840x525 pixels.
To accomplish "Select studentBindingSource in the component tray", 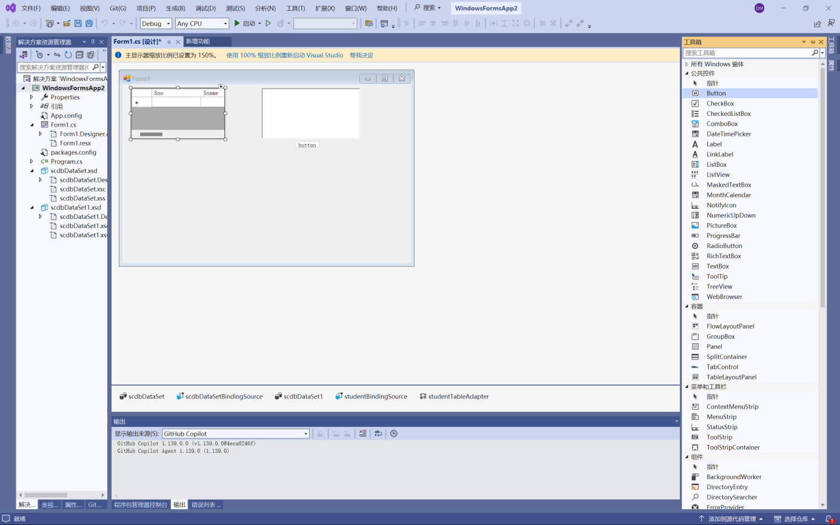I will click(371, 396).
